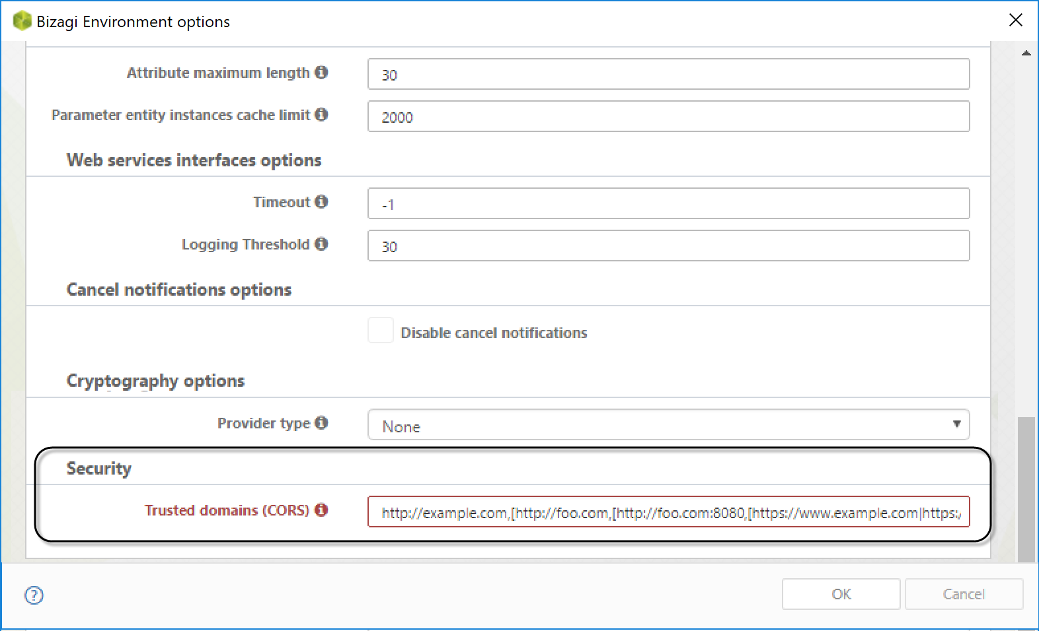The height and width of the screenshot is (631, 1039).
Task: Click the Disable cancel notifications label
Action: 494,333
